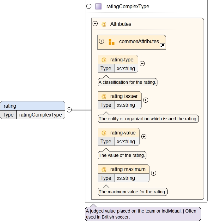Expand the rating-maximum attribute details
208x222 pixels.
click(154, 173)
